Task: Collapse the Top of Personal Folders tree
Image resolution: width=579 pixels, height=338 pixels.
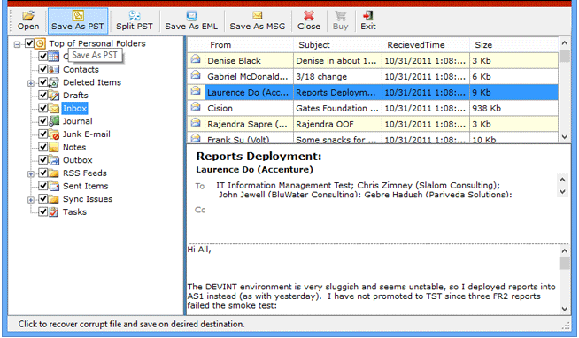Action: [17, 44]
